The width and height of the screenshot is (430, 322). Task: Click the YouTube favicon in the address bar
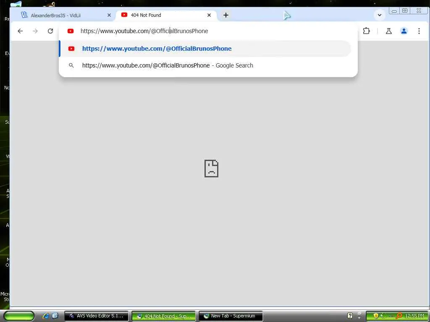pyautogui.click(x=71, y=31)
